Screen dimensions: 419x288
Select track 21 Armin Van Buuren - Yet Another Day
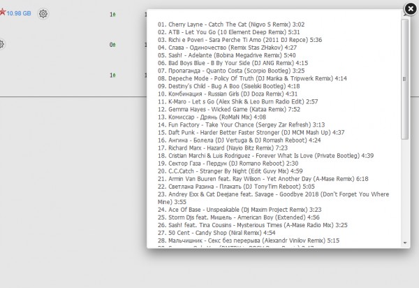tap(263, 179)
